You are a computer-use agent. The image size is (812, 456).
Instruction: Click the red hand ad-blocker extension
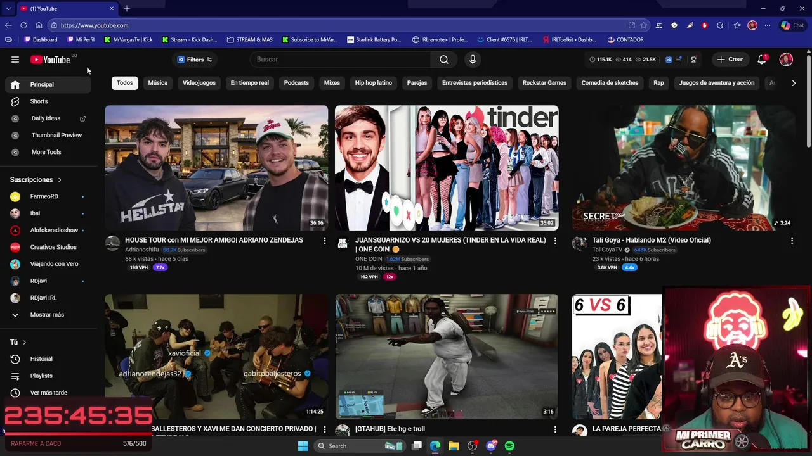(704, 25)
